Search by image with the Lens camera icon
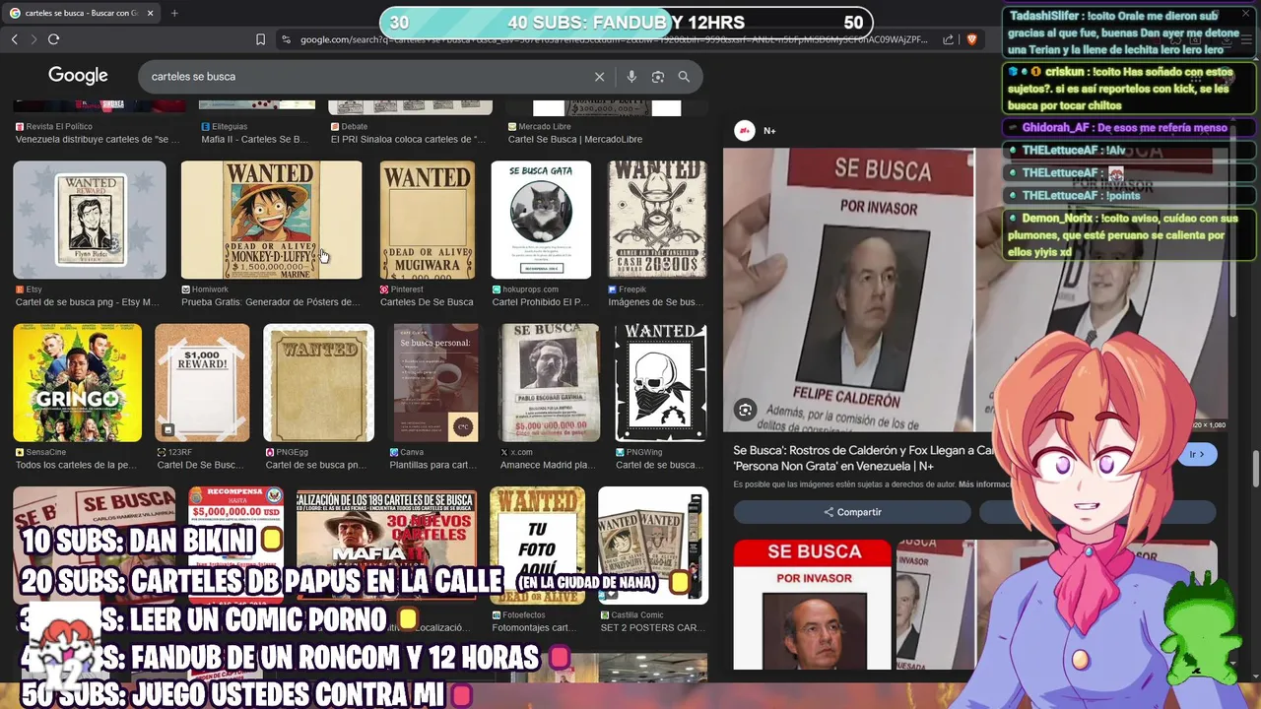The width and height of the screenshot is (1261, 709). click(657, 76)
